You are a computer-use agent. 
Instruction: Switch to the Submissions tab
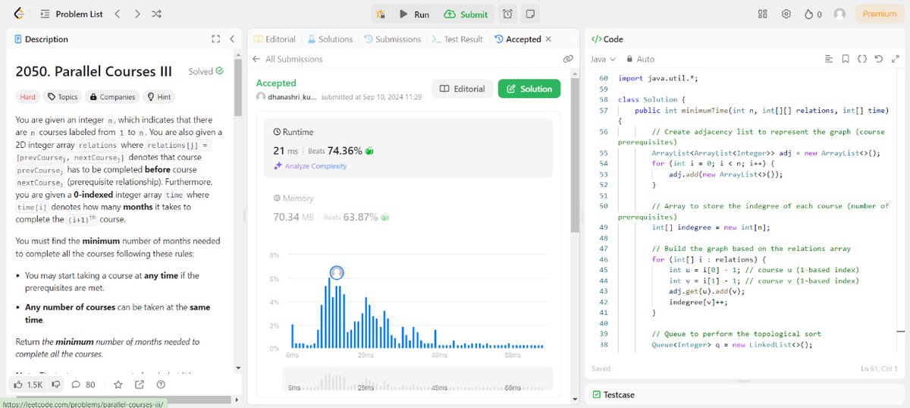(393, 39)
